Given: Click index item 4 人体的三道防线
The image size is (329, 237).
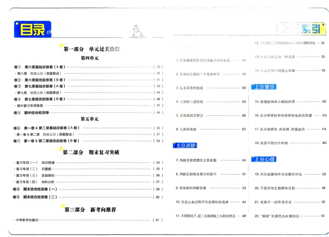Looking at the screenshot, I should 211,102.
